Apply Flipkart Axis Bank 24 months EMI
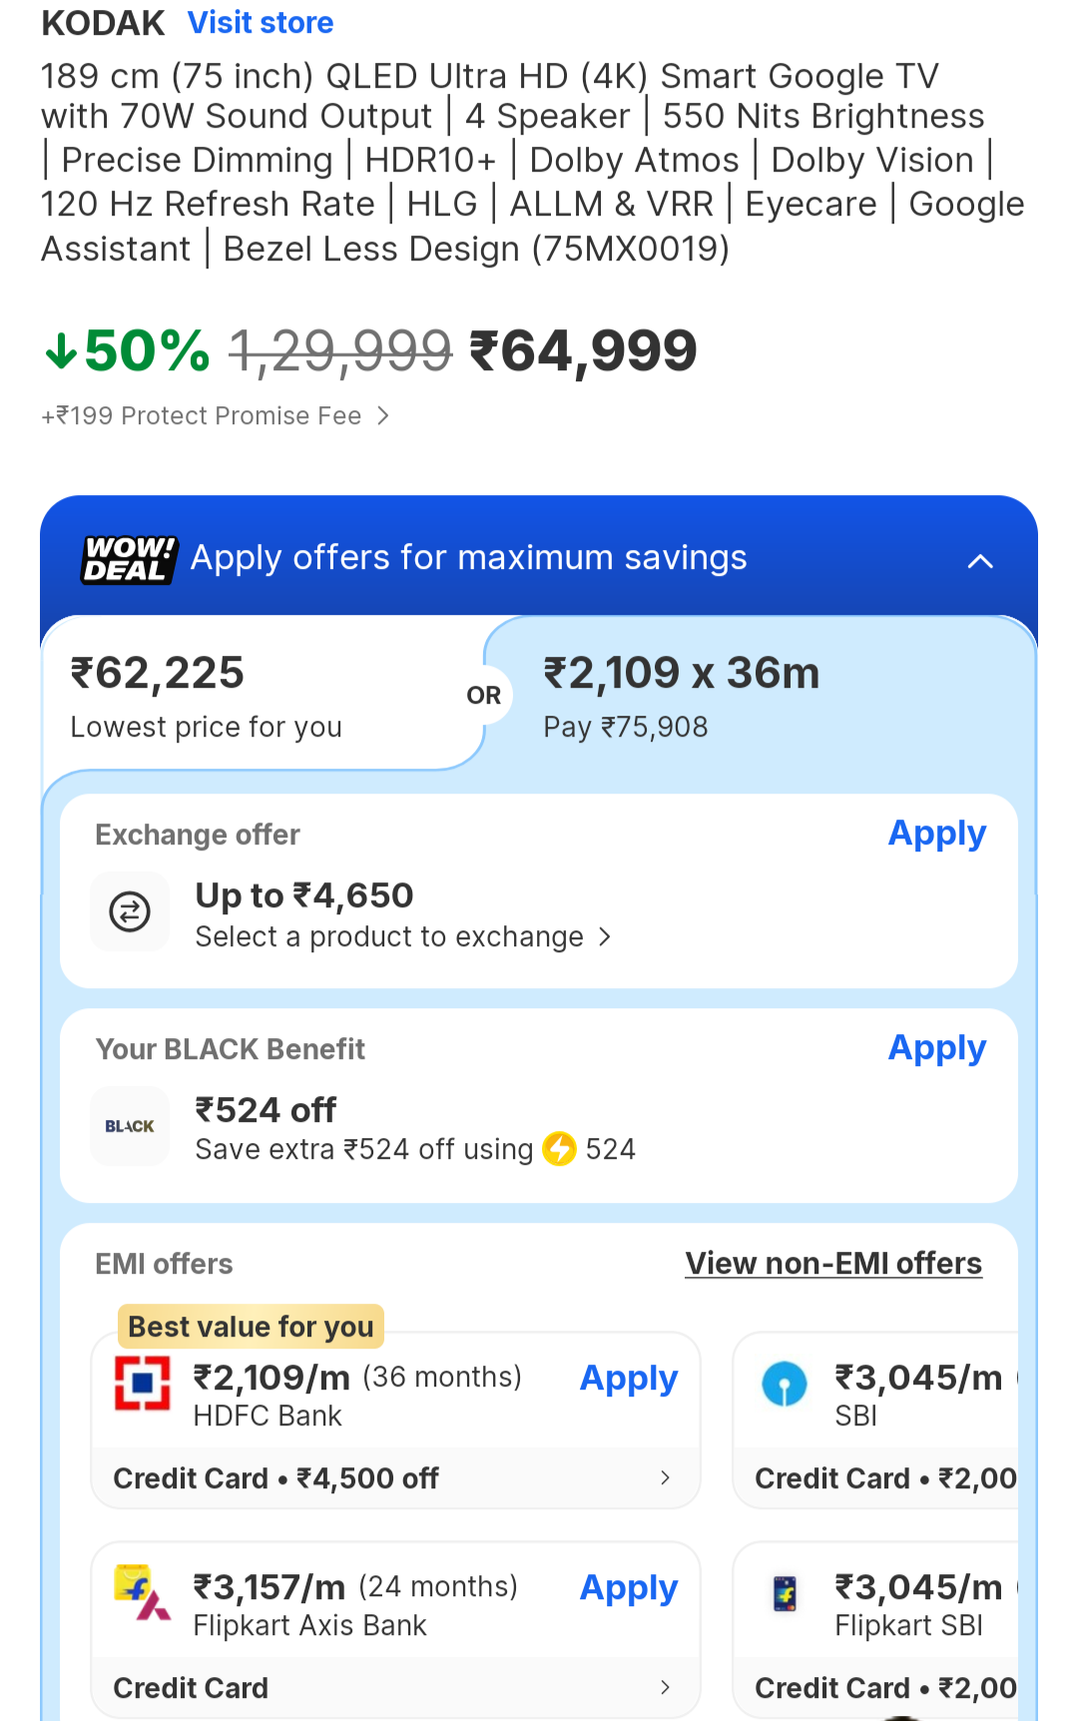Image resolution: width=1078 pixels, height=1721 pixels. point(629,1588)
